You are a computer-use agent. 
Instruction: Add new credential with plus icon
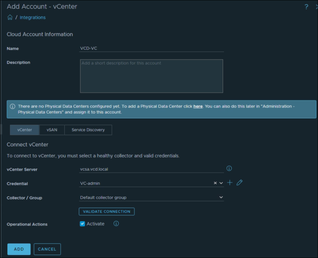pos(230,183)
